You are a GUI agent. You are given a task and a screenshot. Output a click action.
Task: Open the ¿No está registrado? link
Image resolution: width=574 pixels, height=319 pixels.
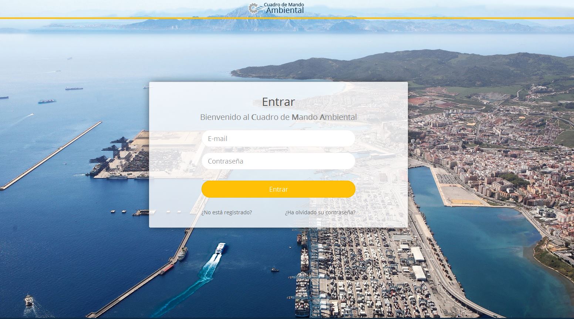click(x=227, y=212)
